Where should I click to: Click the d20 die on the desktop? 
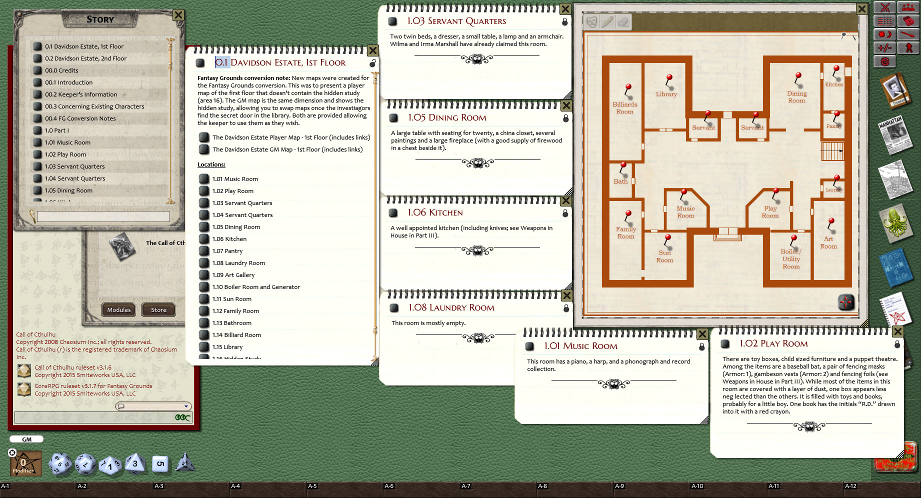[x=60, y=463]
